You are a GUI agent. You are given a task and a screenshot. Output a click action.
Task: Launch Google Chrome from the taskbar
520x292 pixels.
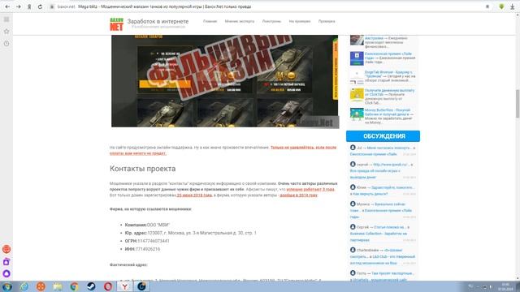(74, 286)
